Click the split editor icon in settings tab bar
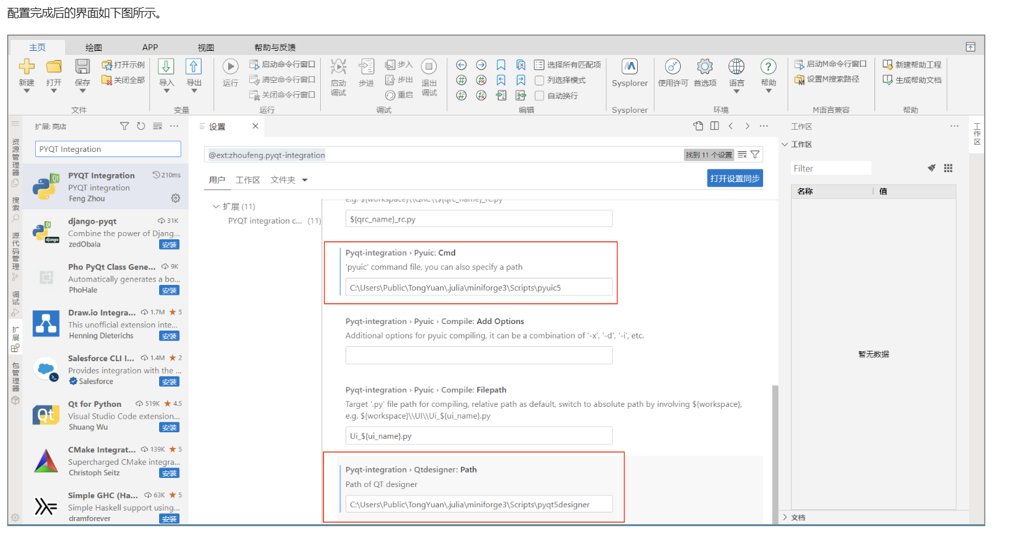The image size is (1014, 534). [715, 126]
